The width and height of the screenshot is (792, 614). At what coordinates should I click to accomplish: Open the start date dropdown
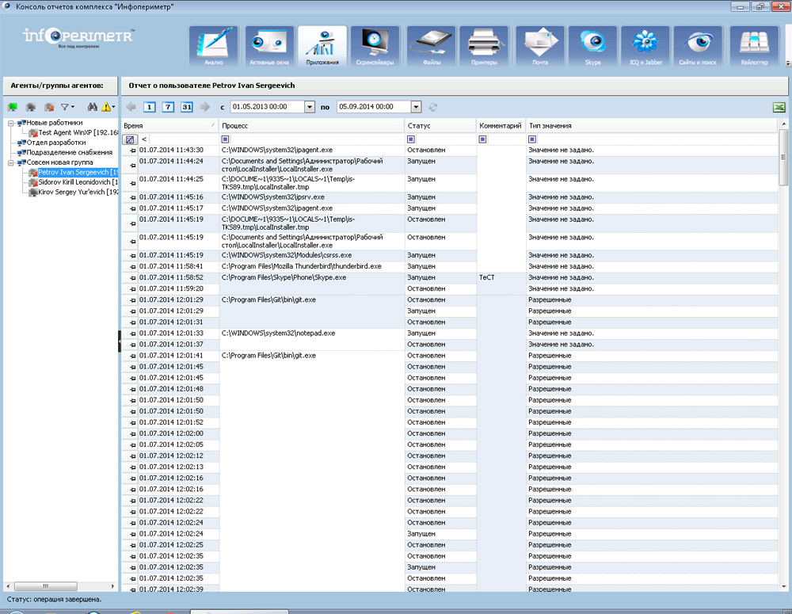(x=310, y=107)
